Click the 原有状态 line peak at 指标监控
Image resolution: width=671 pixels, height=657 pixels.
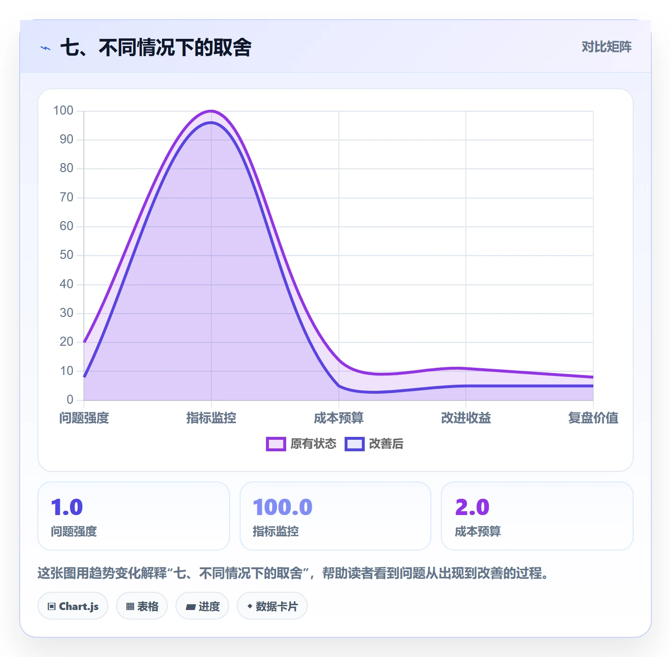point(211,111)
